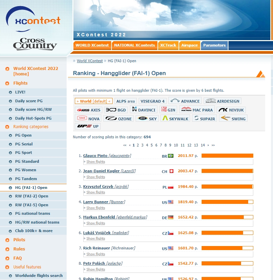The image size is (273, 280).
Task: Click the US flag next to Larry Bunner
Action: 171,202
